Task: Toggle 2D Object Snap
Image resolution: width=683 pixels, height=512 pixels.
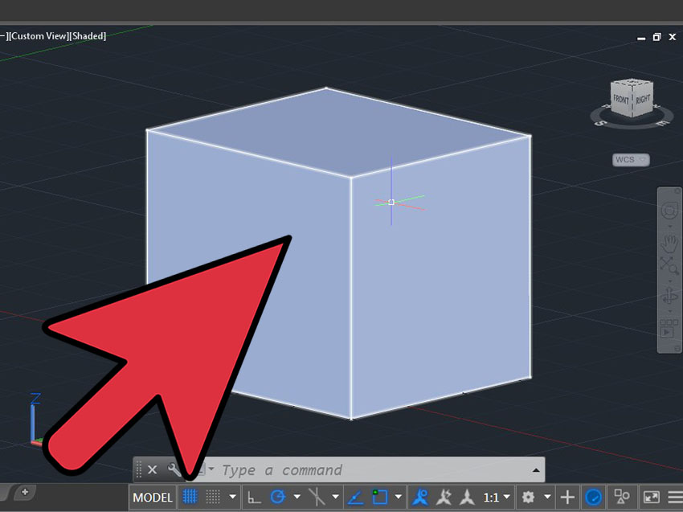Action: (379, 497)
